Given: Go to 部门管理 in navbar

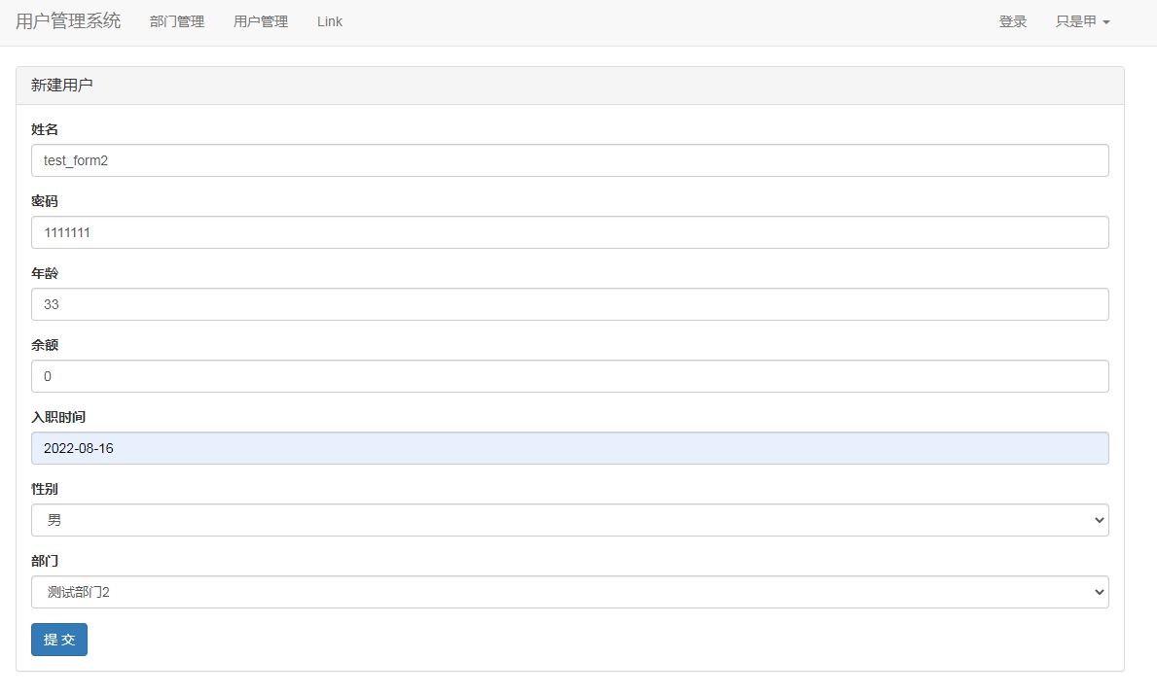Looking at the screenshot, I should click(x=177, y=22).
